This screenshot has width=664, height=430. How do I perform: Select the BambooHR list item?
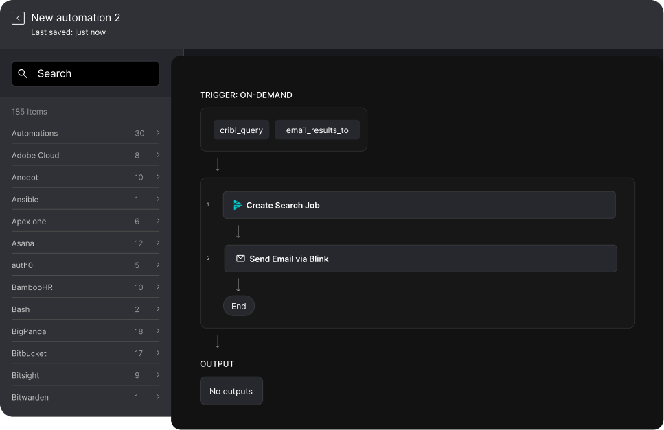tap(86, 287)
